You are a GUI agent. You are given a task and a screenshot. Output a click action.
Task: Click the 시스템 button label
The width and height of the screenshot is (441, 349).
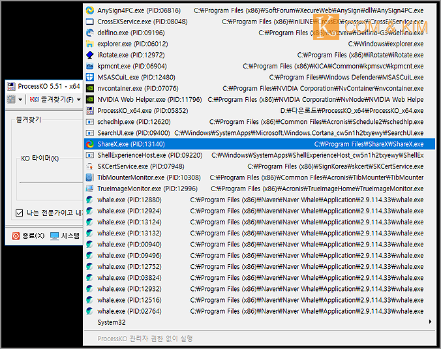[x=70, y=235]
